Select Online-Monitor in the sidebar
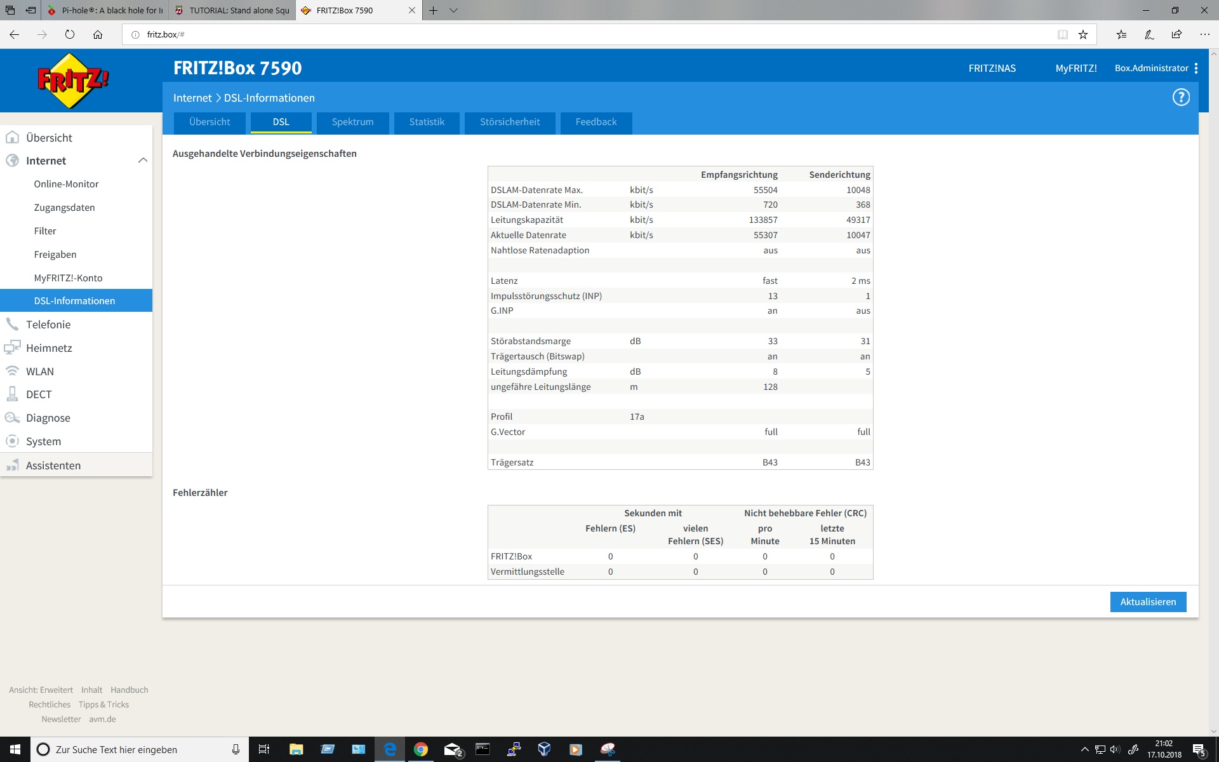The image size is (1219, 762). [x=66, y=184]
